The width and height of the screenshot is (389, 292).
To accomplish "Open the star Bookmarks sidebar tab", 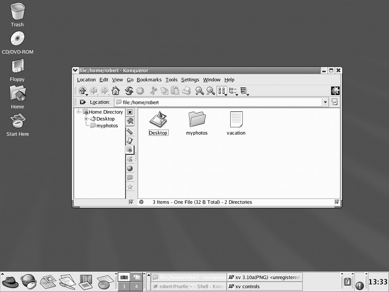I will point(130,187).
